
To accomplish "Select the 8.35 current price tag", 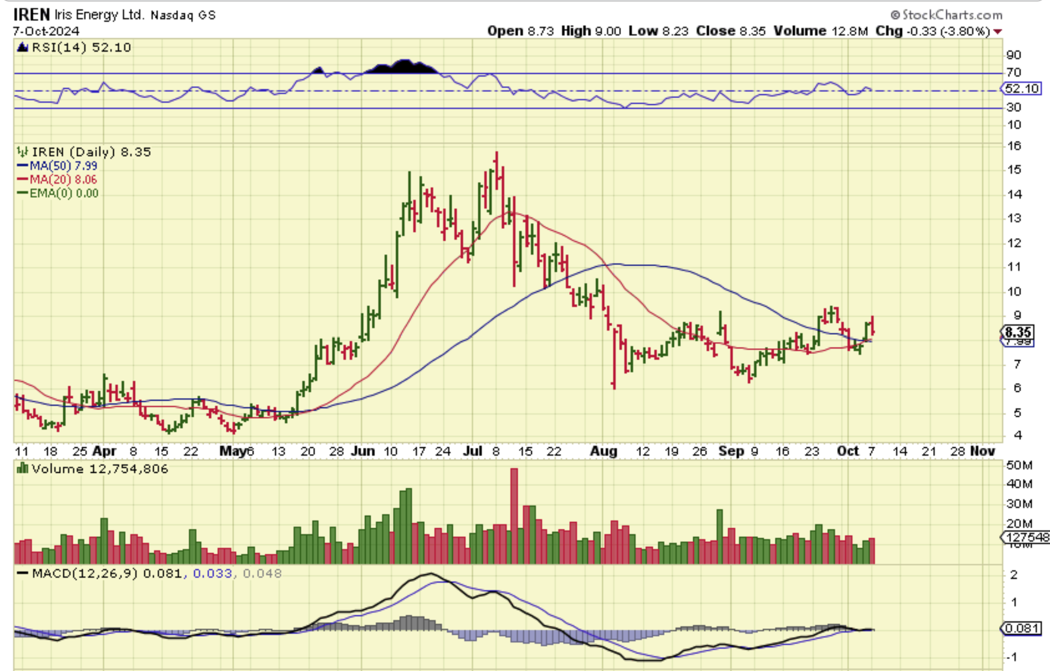I will [x=1017, y=332].
